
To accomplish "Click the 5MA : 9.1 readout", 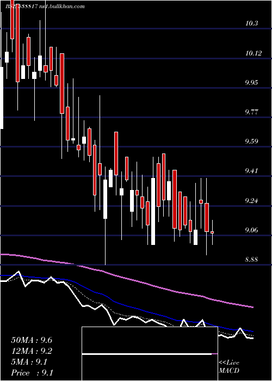I will pyautogui.click(x=29, y=362).
